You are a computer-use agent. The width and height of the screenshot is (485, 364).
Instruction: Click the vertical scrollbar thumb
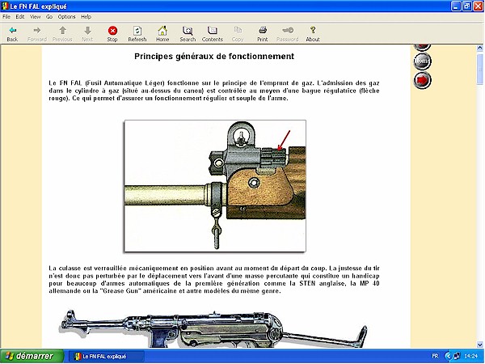480,69
